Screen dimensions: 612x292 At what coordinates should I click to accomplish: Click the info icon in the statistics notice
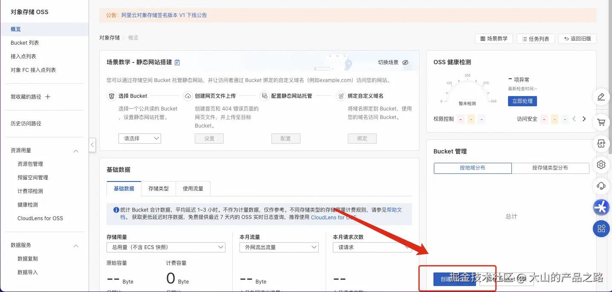116,210
